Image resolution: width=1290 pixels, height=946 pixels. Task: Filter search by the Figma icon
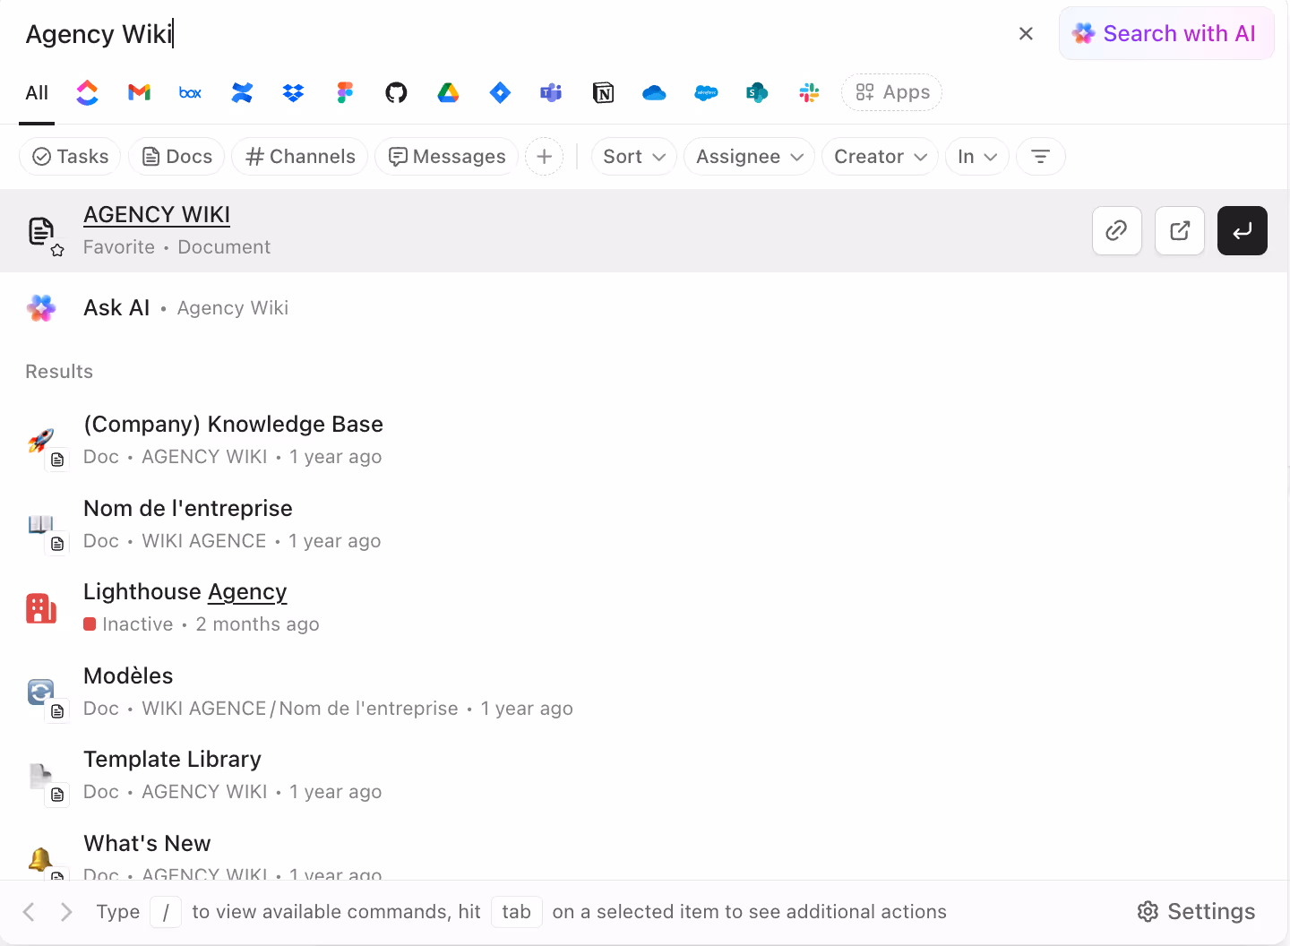tap(345, 92)
